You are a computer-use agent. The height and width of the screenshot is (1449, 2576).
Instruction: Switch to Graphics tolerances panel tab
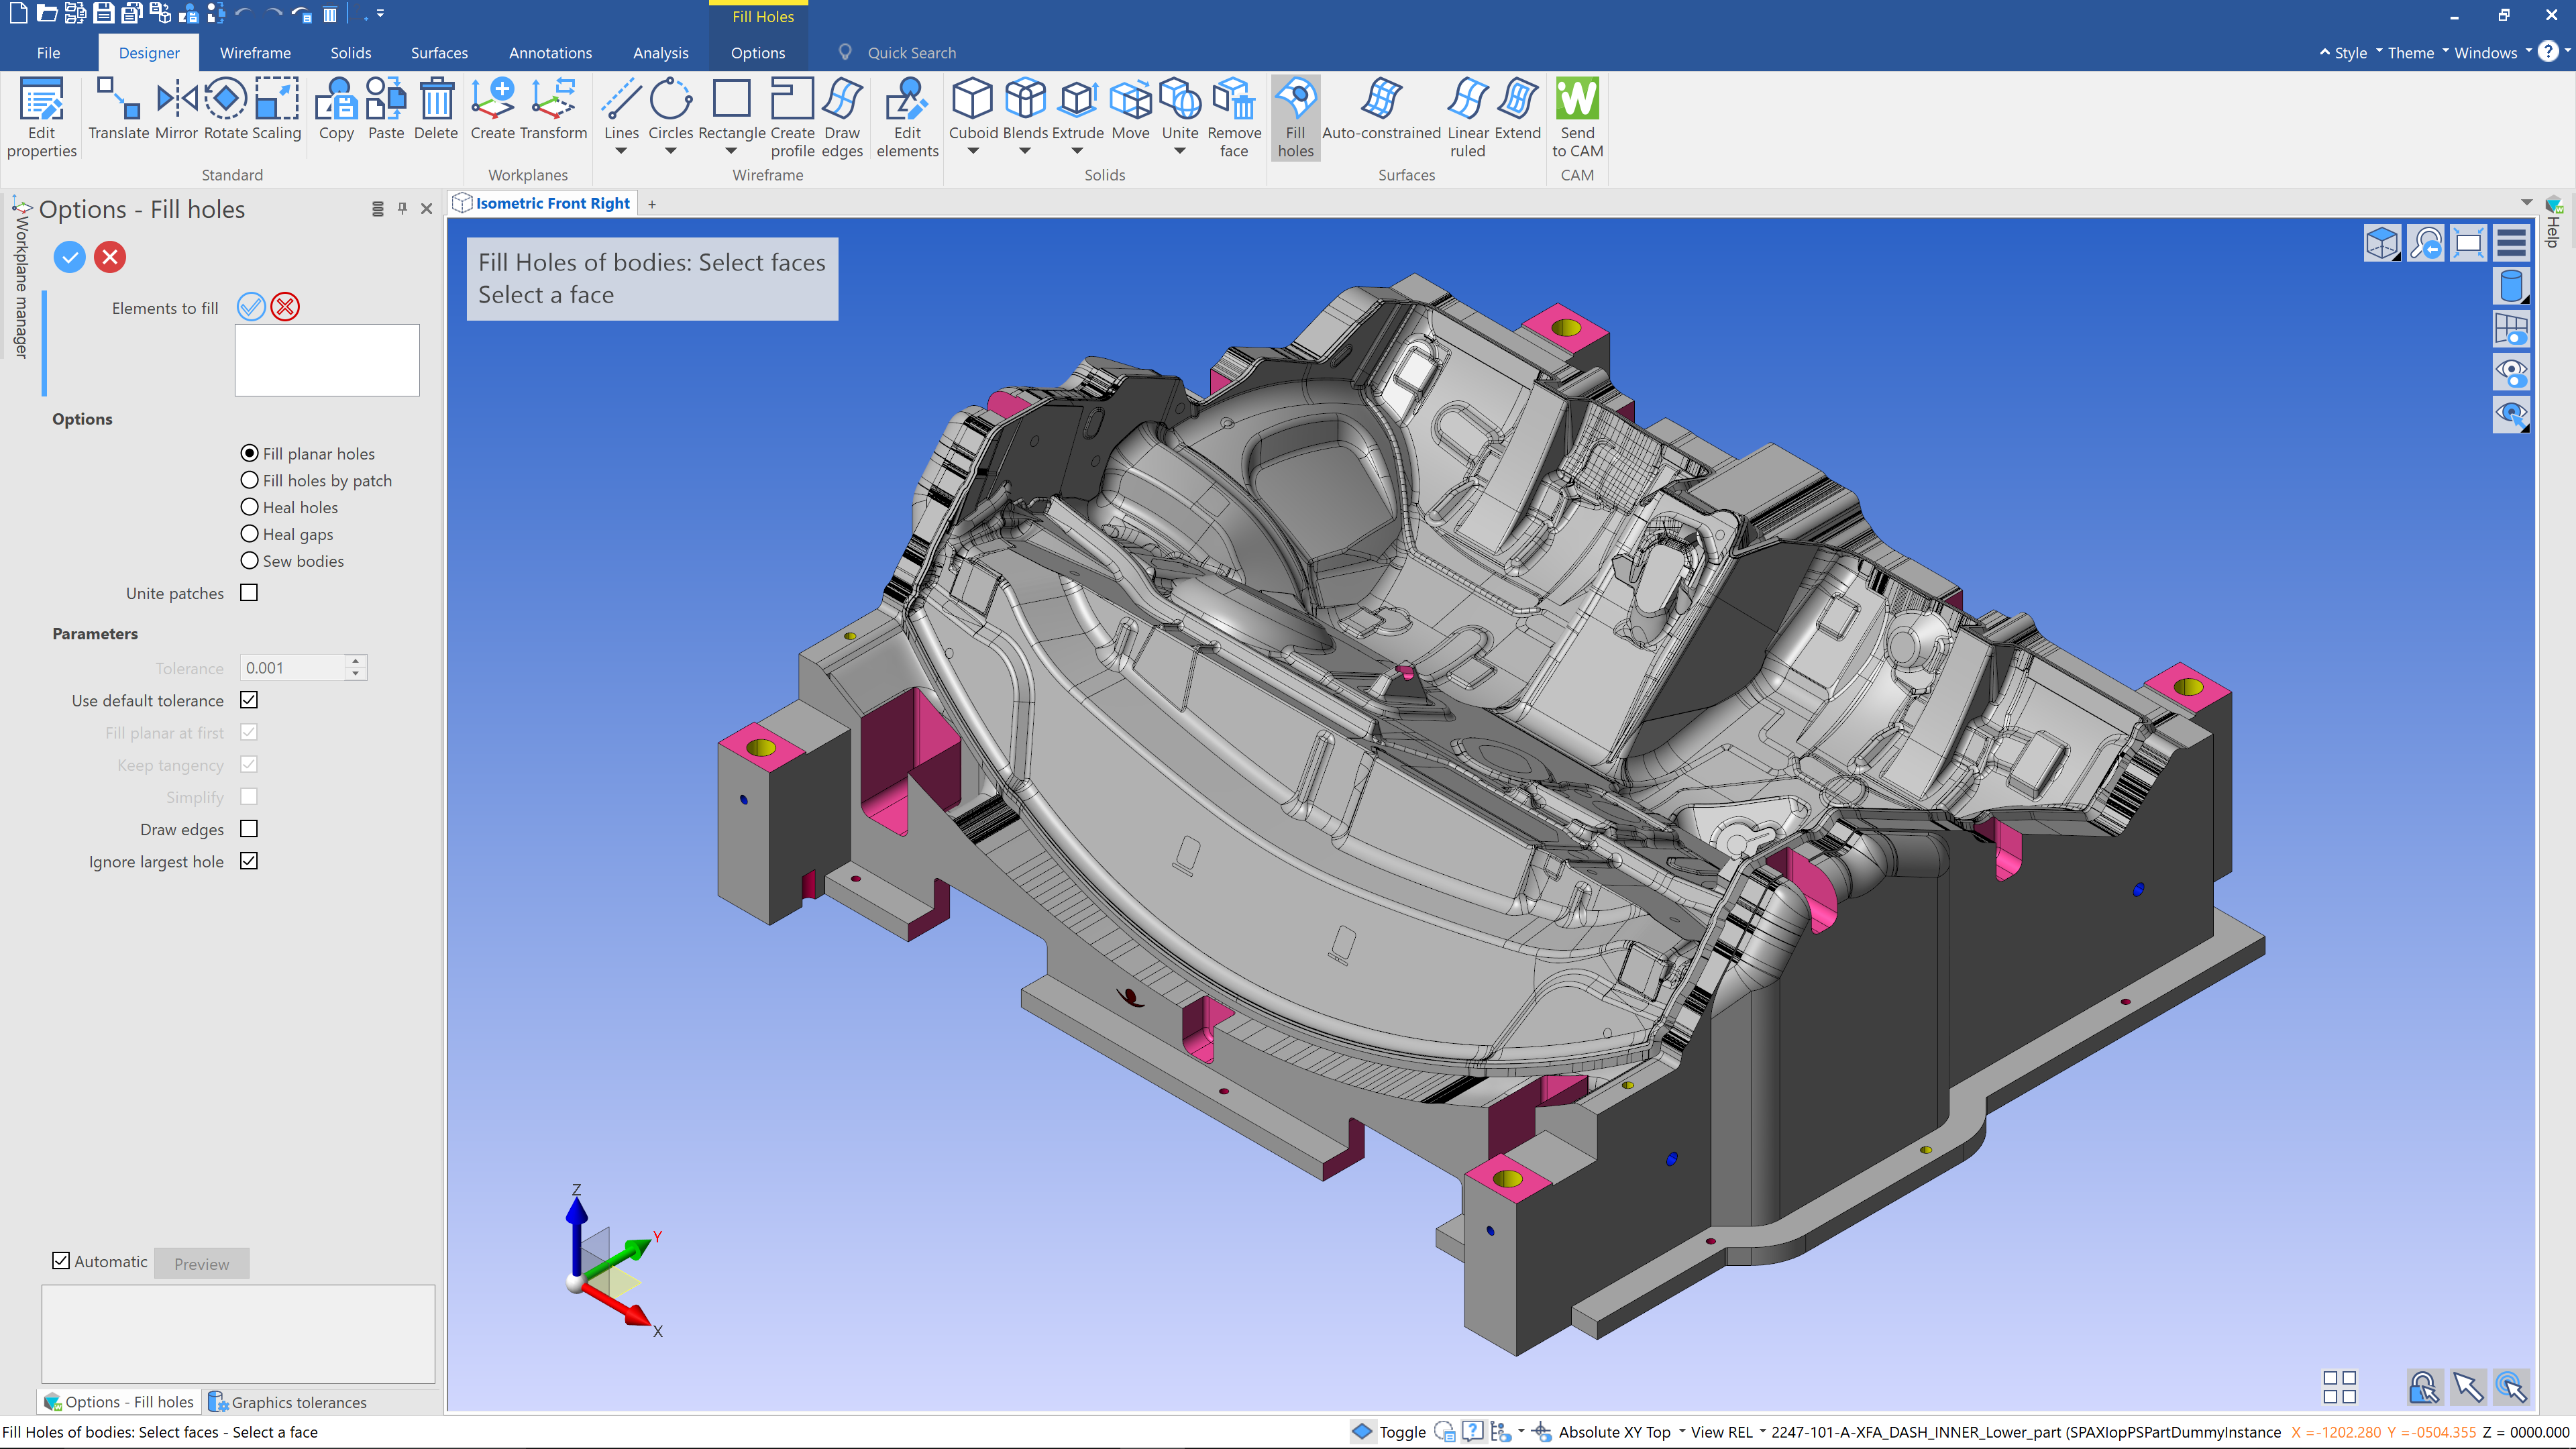(x=288, y=1402)
